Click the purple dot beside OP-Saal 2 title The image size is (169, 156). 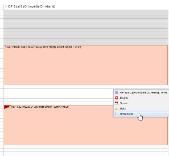tap(6, 6)
